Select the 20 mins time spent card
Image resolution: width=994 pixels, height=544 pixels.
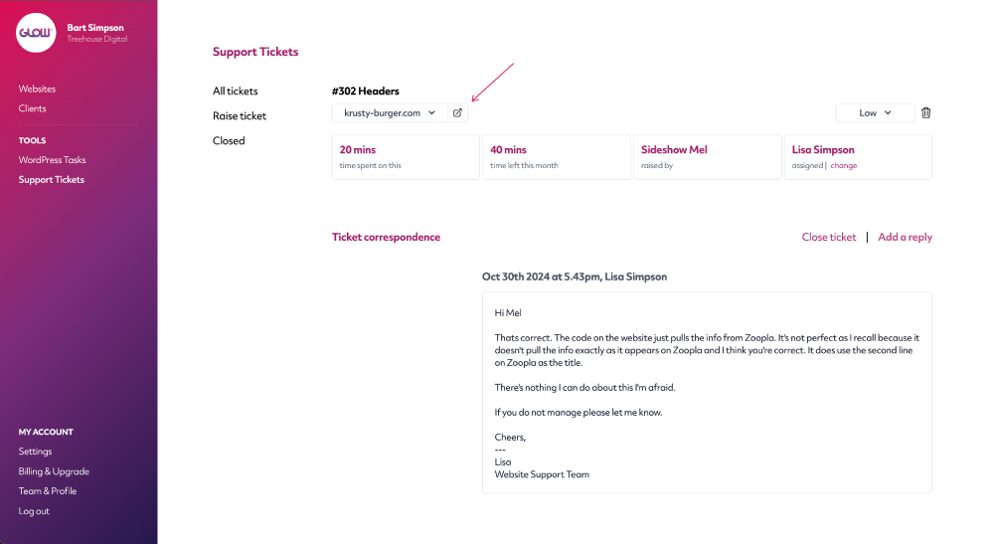coord(406,157)
